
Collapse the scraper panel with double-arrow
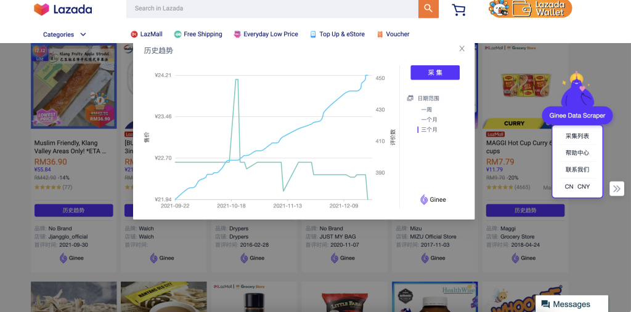point(616,188)
